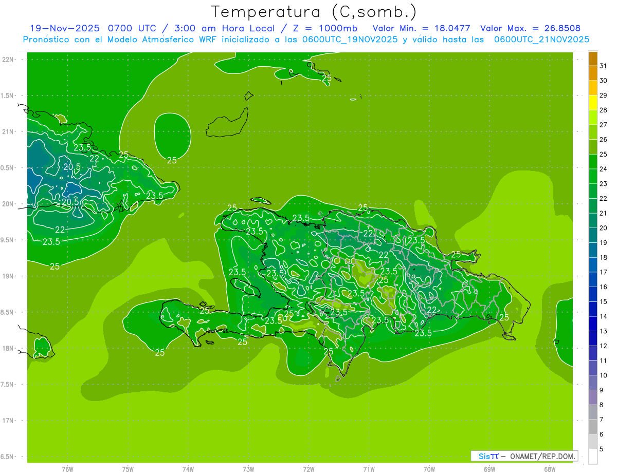Image resolution: width=617 pixels, height=476 pixels.
Task: Pick the legend swatch between 18 and 19
Action: tap(593, 250)
